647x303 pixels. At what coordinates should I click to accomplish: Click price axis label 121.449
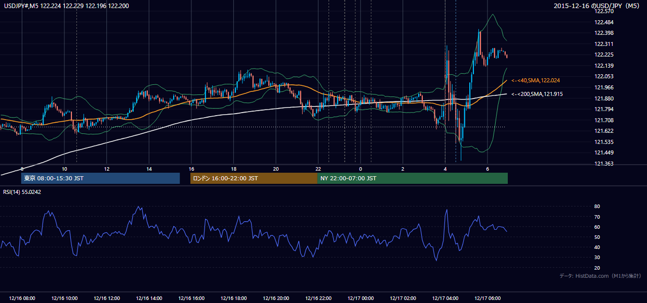(603, 153)
